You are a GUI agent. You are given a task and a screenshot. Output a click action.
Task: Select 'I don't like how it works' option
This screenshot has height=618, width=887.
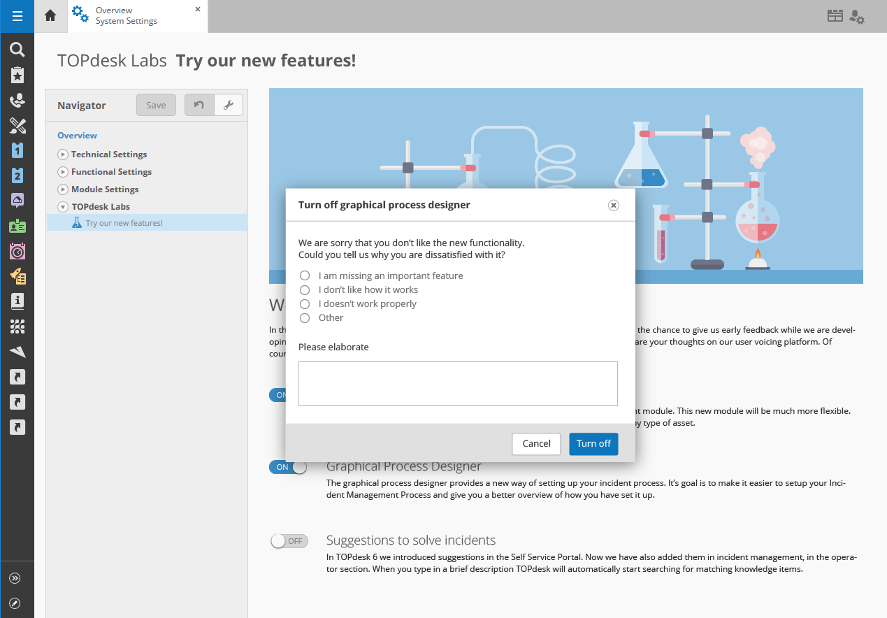point(305,289)
